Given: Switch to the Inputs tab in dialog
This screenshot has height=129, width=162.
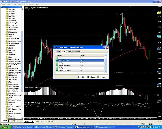Looking at the screenshot, I should click(x=64, y=51).
